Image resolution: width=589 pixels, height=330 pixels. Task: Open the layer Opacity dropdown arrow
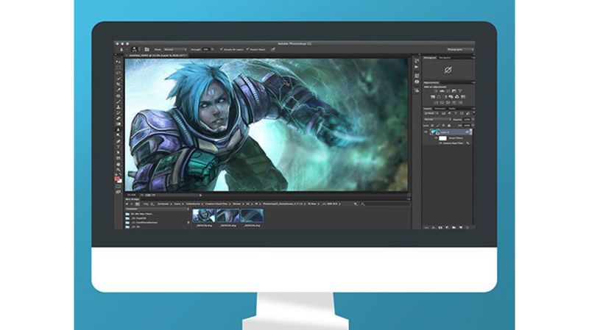pyautogui.click(x=473, y=119)
